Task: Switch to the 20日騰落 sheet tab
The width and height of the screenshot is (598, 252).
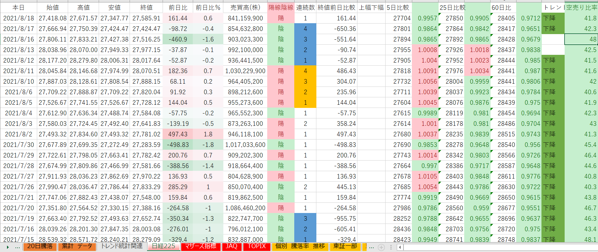Action: (40, 246)
